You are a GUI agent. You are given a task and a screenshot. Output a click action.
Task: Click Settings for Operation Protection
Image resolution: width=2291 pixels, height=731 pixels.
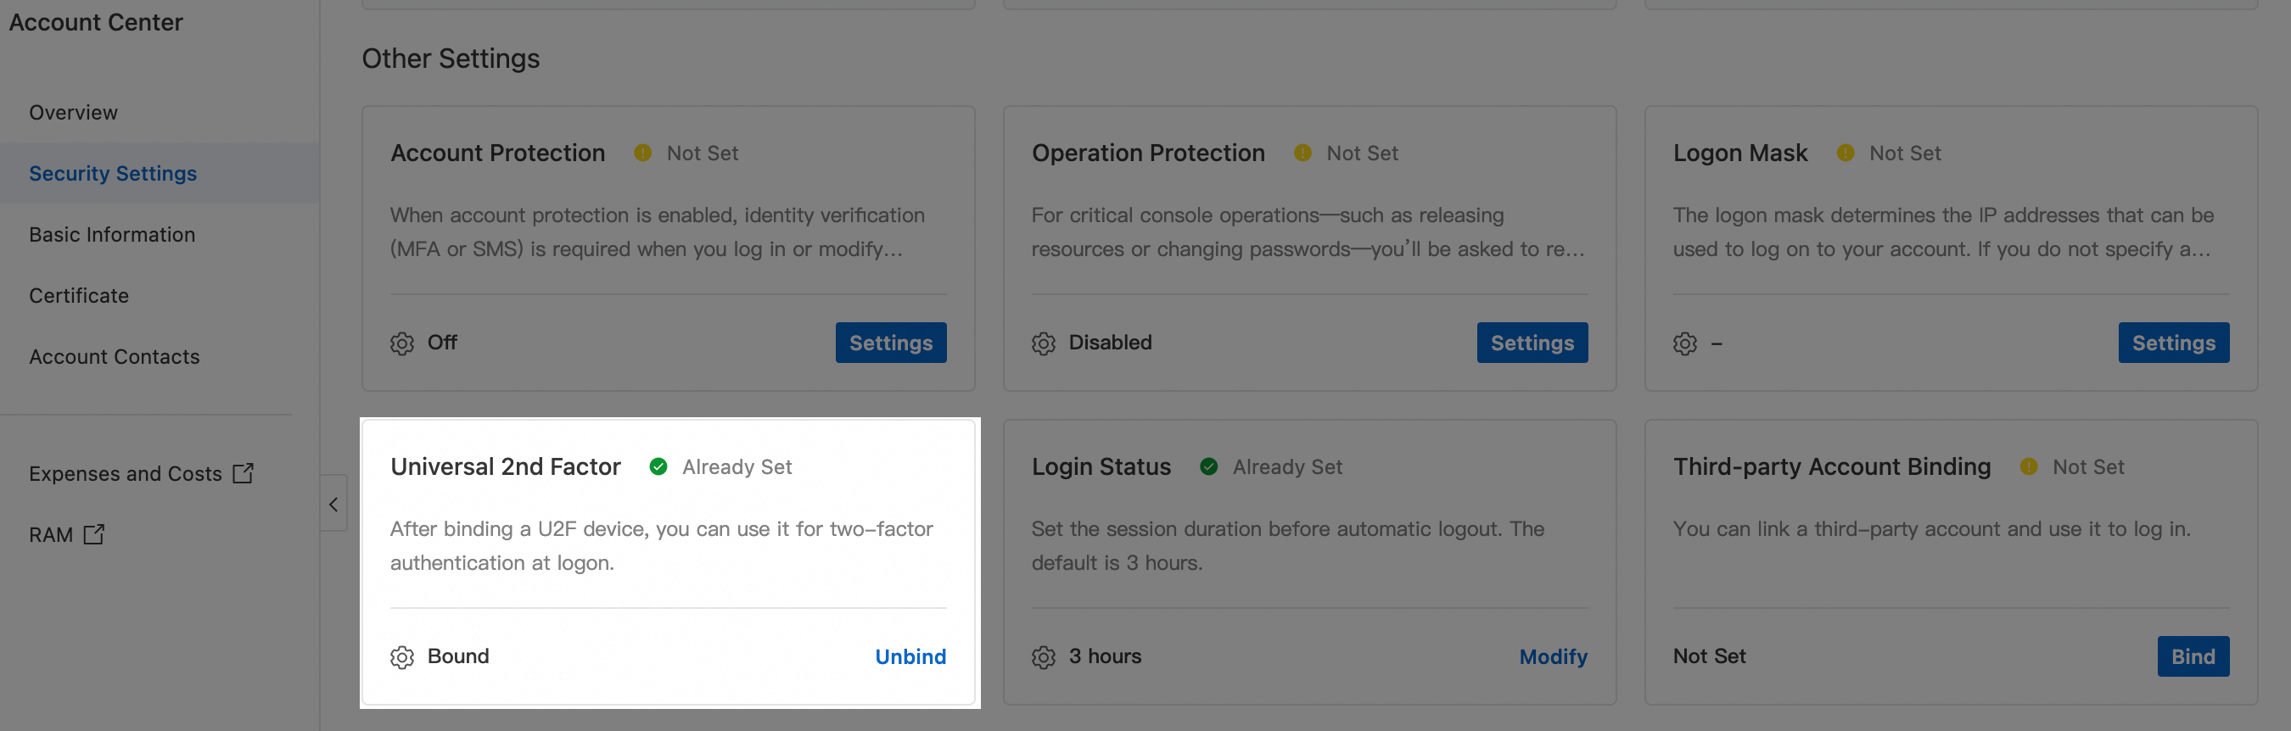[x=1532, y=343]
